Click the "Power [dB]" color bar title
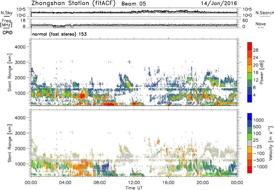This screenshot has height=190, width=274. point(261,72)
